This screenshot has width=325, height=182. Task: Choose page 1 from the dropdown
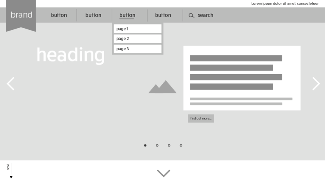(138, 29)
